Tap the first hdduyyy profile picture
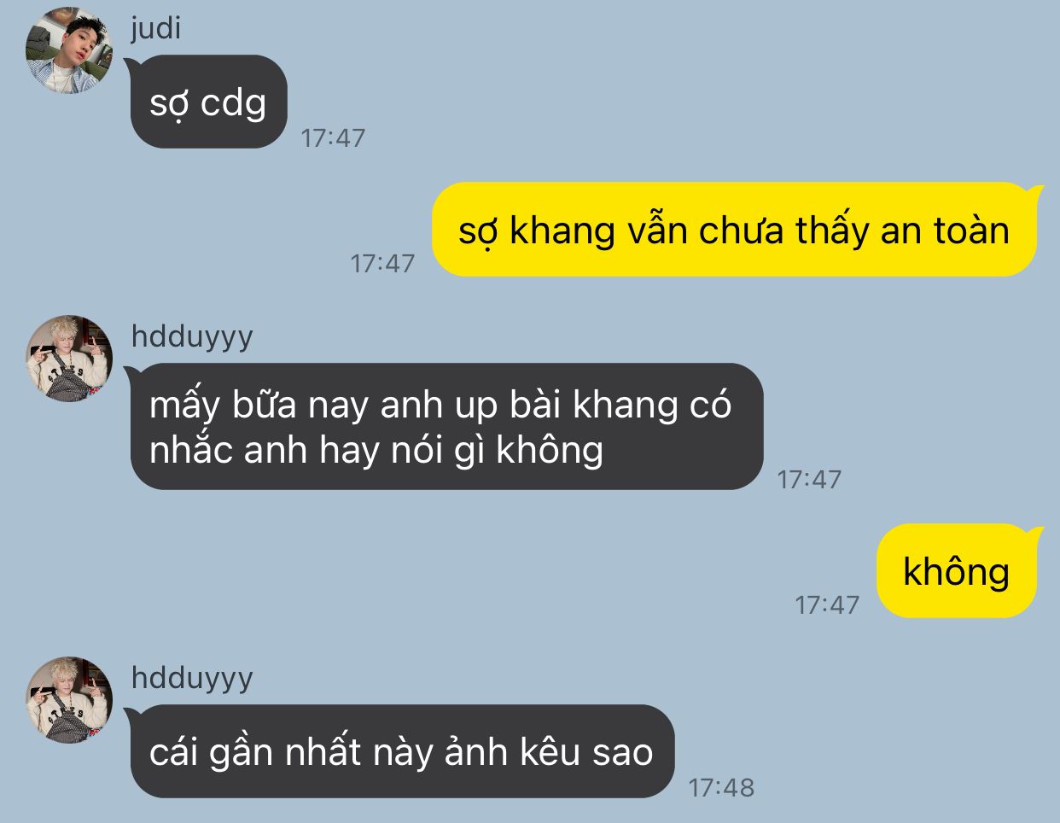 pos(69,359)
